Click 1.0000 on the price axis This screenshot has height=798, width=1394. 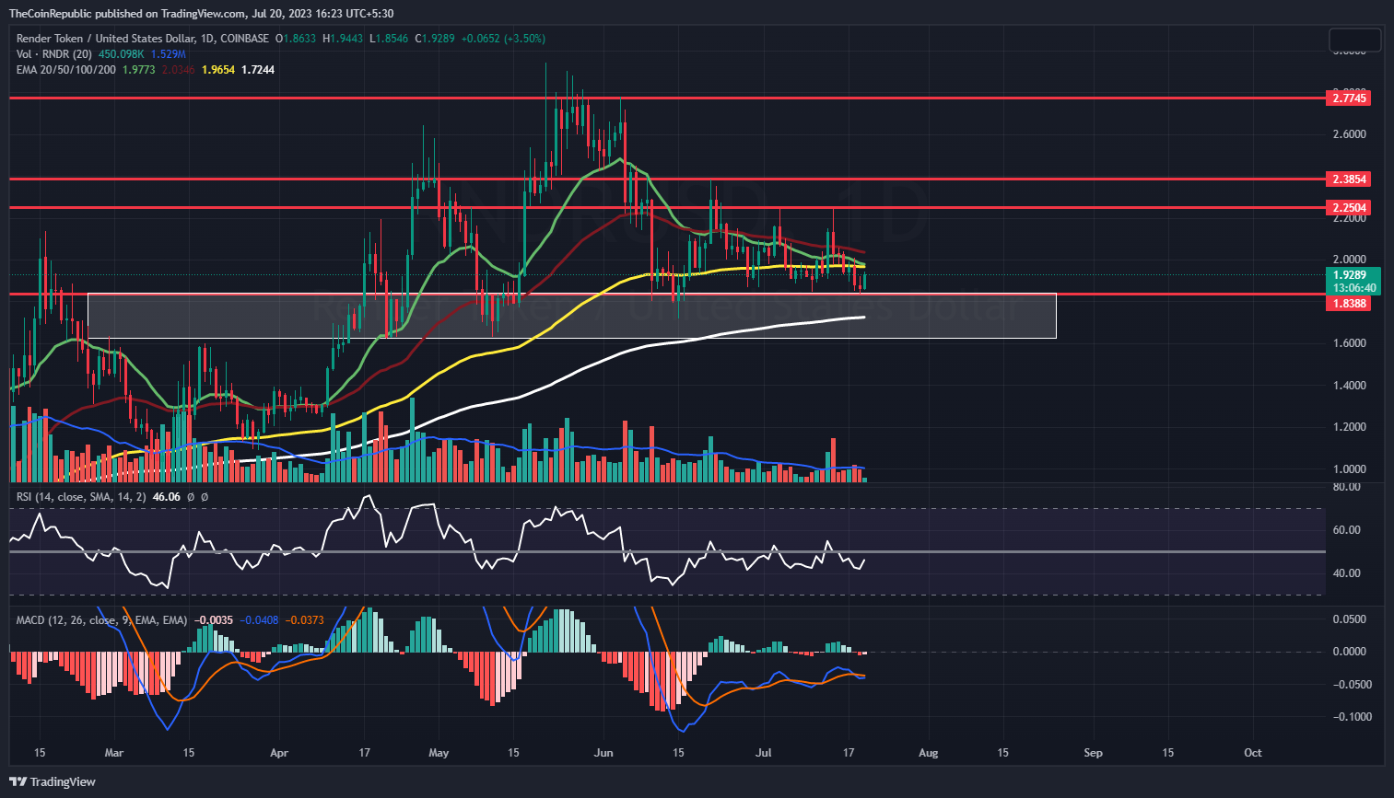1349,469
